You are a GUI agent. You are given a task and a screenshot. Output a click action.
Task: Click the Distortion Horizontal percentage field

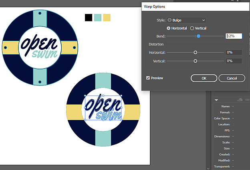tap(234, 52)
